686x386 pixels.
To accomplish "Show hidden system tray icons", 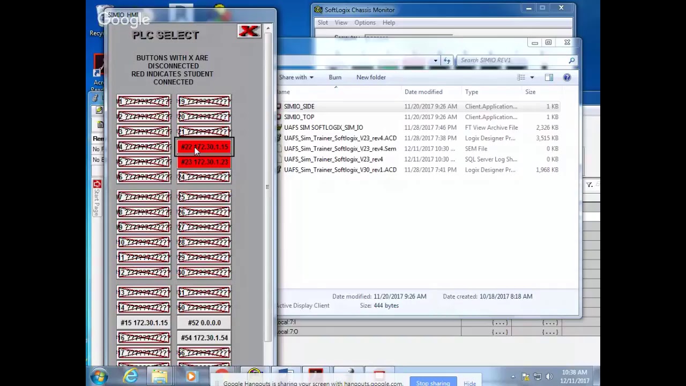I will [513, 376].
